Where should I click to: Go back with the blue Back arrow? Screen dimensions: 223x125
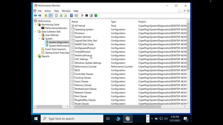pyautogui.click(x=35, y=15)
